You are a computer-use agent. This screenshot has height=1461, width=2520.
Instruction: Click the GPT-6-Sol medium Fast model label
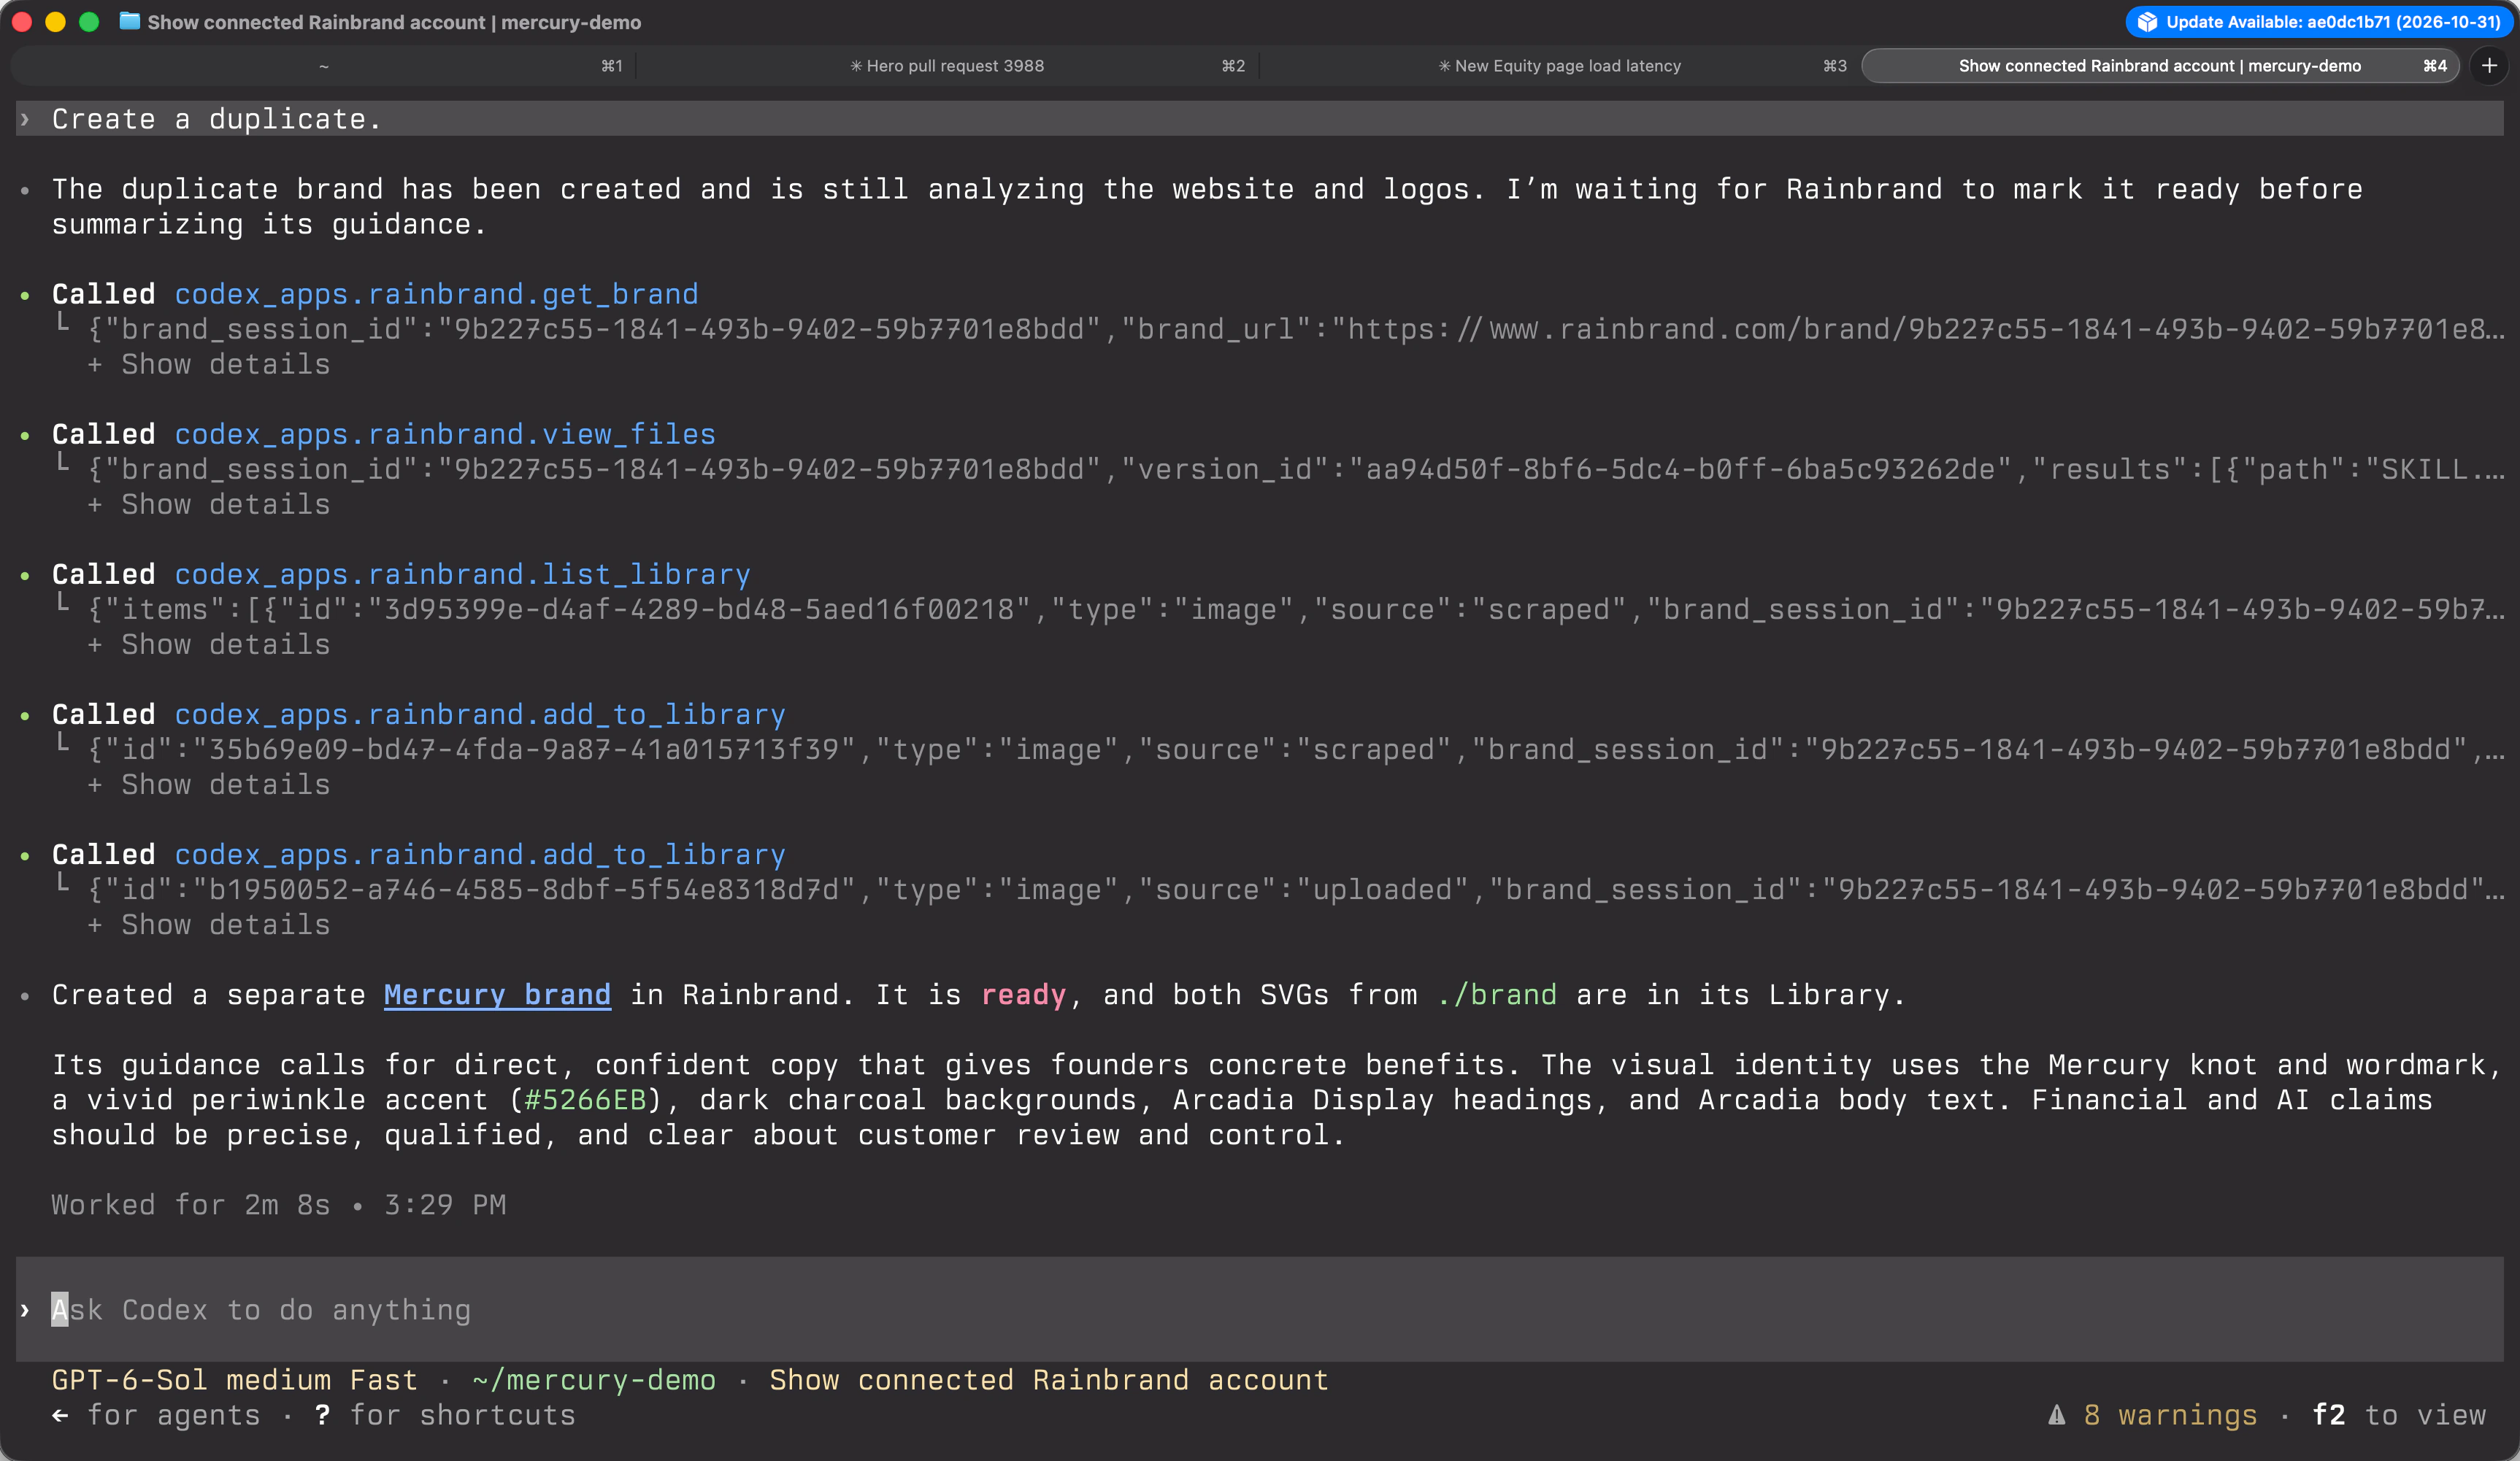tap(234, 1380)
